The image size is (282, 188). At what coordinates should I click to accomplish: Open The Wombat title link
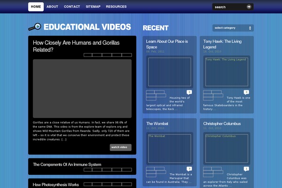[157, 124]
